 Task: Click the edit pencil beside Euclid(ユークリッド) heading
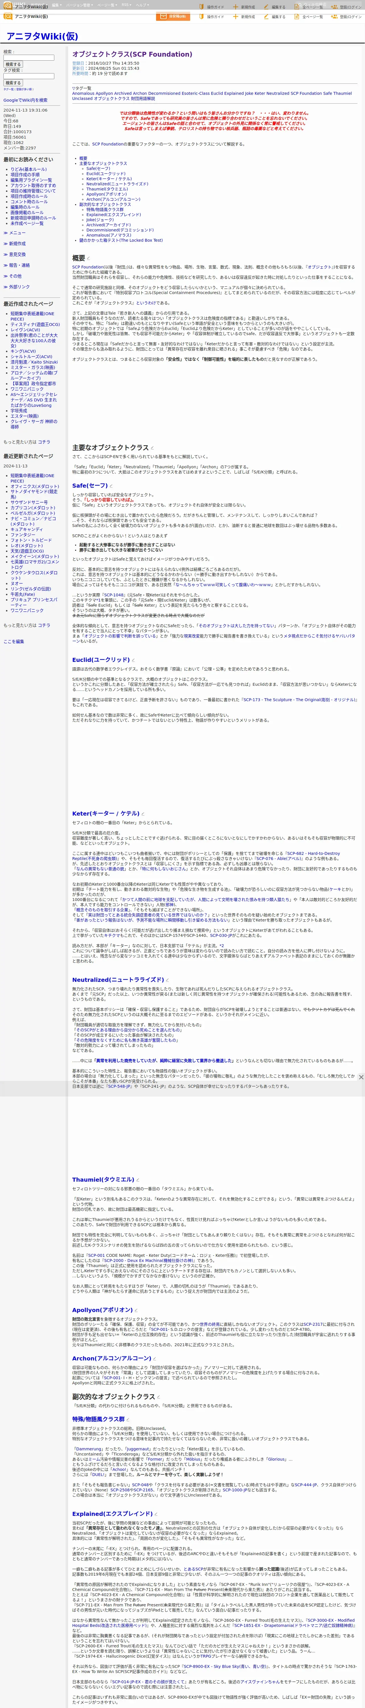[x=133, y=660]
